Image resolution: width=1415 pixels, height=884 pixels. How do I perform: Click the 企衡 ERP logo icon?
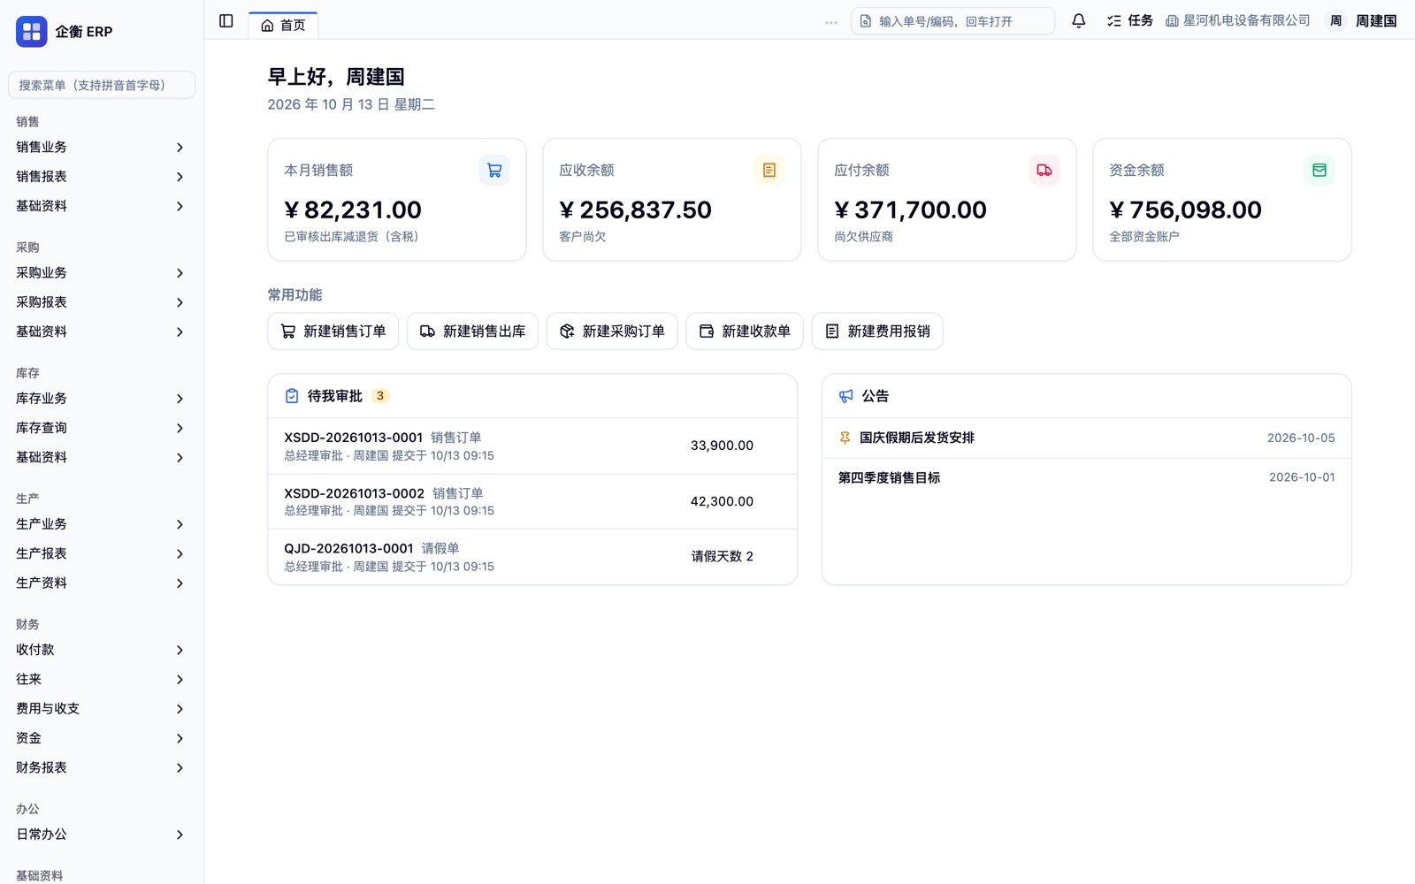(32, 32)
